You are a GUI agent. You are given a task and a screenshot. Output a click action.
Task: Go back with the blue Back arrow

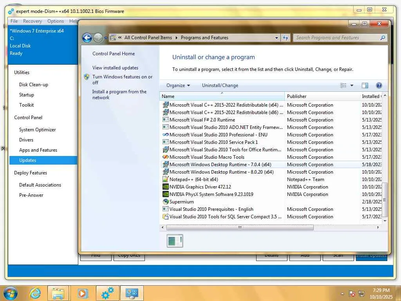click(x=87, y=38)
